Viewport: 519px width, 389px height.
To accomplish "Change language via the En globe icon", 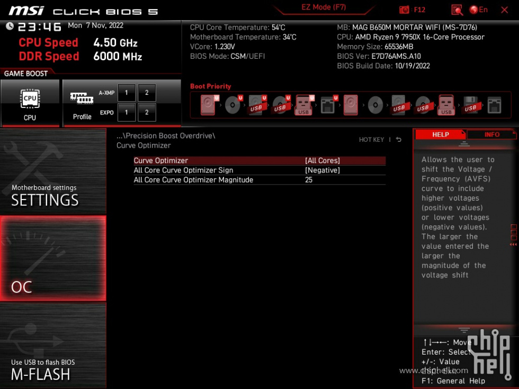I will tap(479, 10).
